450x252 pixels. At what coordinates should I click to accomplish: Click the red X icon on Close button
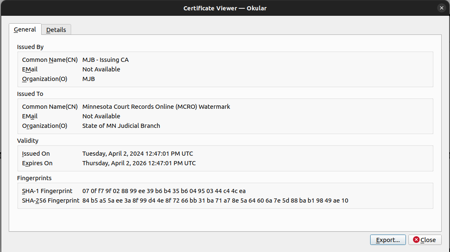pyautogui.click(x=416, y=240)
